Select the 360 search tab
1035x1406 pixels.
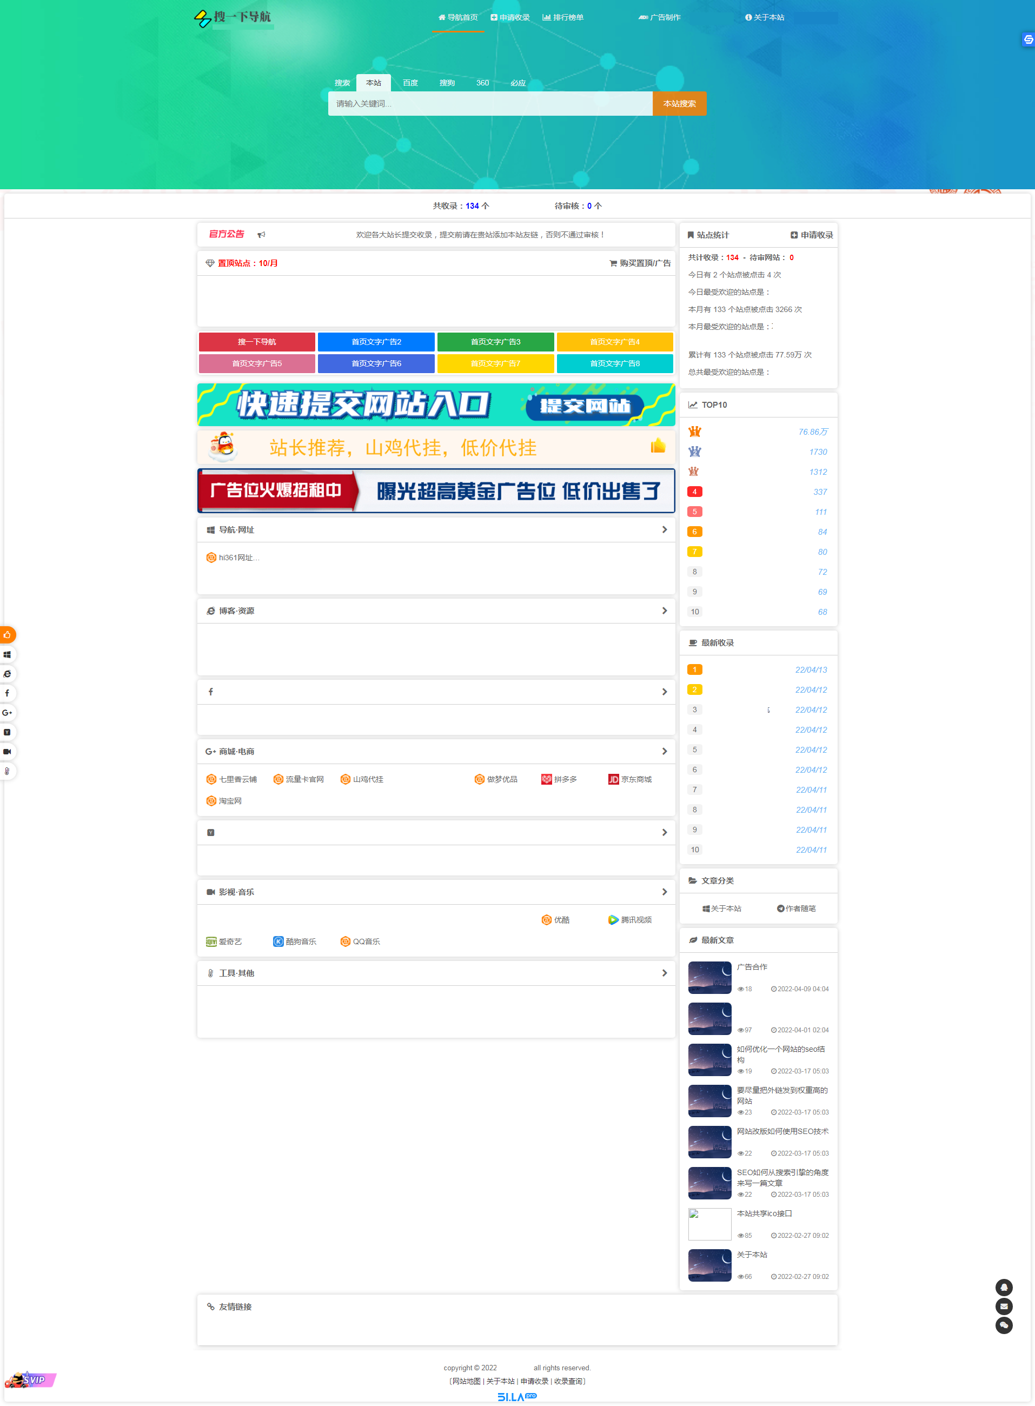click(482, 83)
